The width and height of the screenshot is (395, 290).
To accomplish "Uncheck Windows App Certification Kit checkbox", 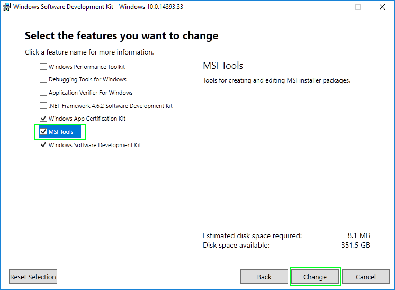I will (43, 119).
